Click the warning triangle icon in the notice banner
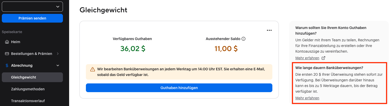This screenshot has height=106, width=391. [x=93, y=69]
